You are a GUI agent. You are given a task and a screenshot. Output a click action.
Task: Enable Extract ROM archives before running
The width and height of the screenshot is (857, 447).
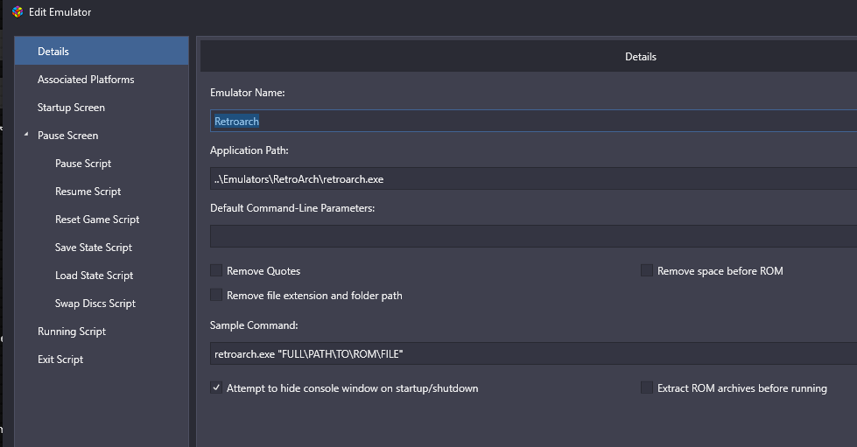647,388
